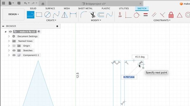Apply the Horizontal/Vertical constraint

point(120,15)
